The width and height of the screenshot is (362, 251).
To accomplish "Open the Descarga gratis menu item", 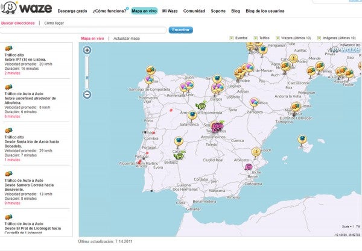I will [72, 11].
